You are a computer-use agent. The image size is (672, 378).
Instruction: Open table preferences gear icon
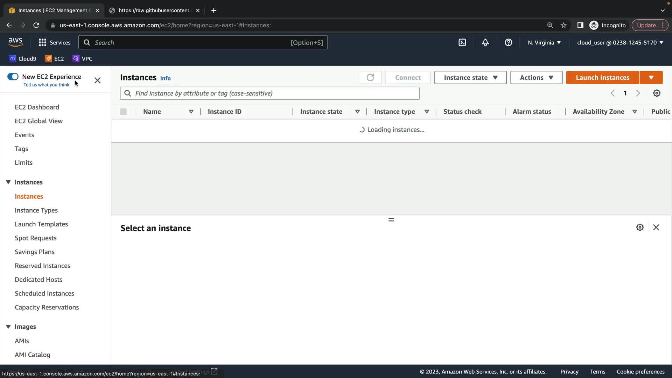click(x=657, y=93)
